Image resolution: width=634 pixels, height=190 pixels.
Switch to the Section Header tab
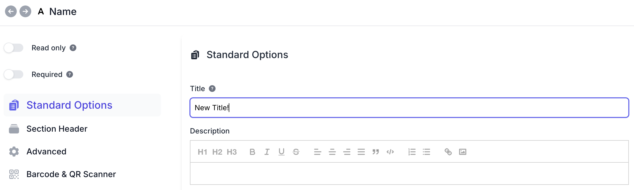pyautogui.click(x=57, y=129)
